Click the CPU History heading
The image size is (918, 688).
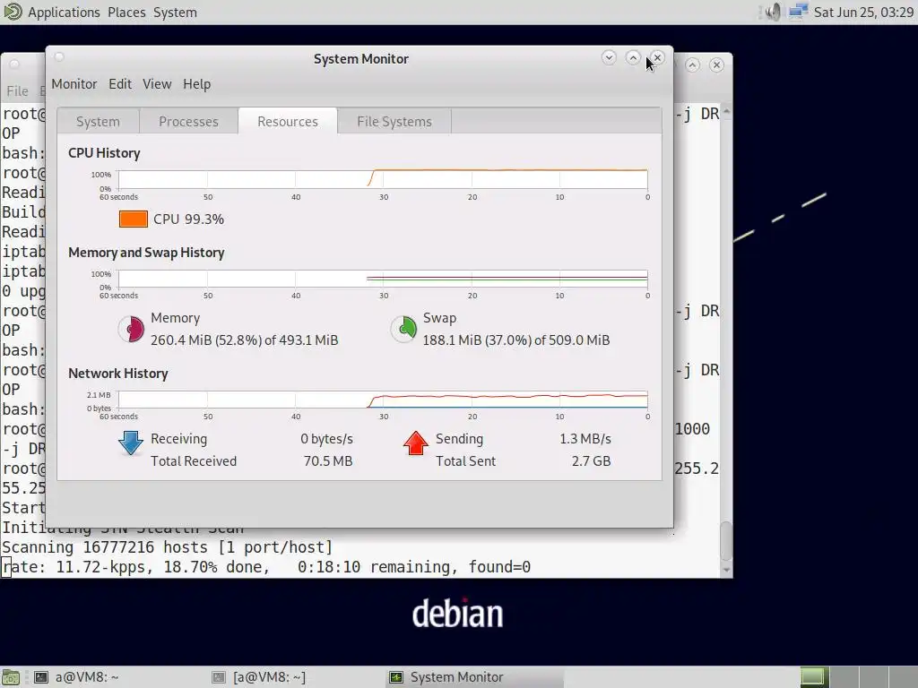point(104,153)
